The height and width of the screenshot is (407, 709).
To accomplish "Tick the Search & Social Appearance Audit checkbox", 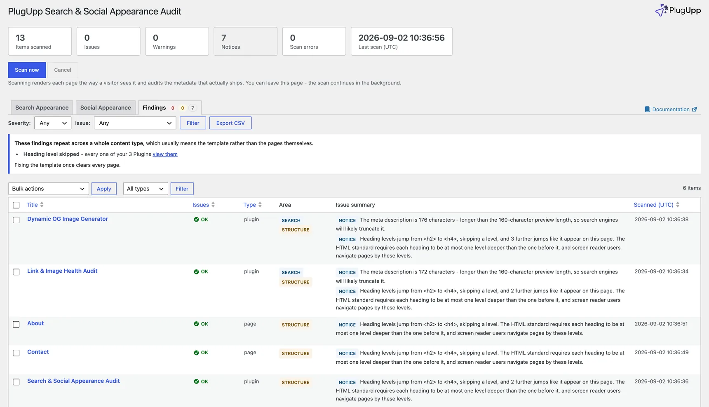I will (x=16, y=382).
